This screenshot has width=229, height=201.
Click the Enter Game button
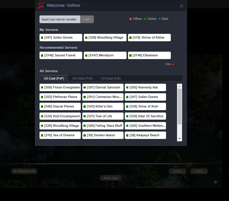click(x=111, y=178)
